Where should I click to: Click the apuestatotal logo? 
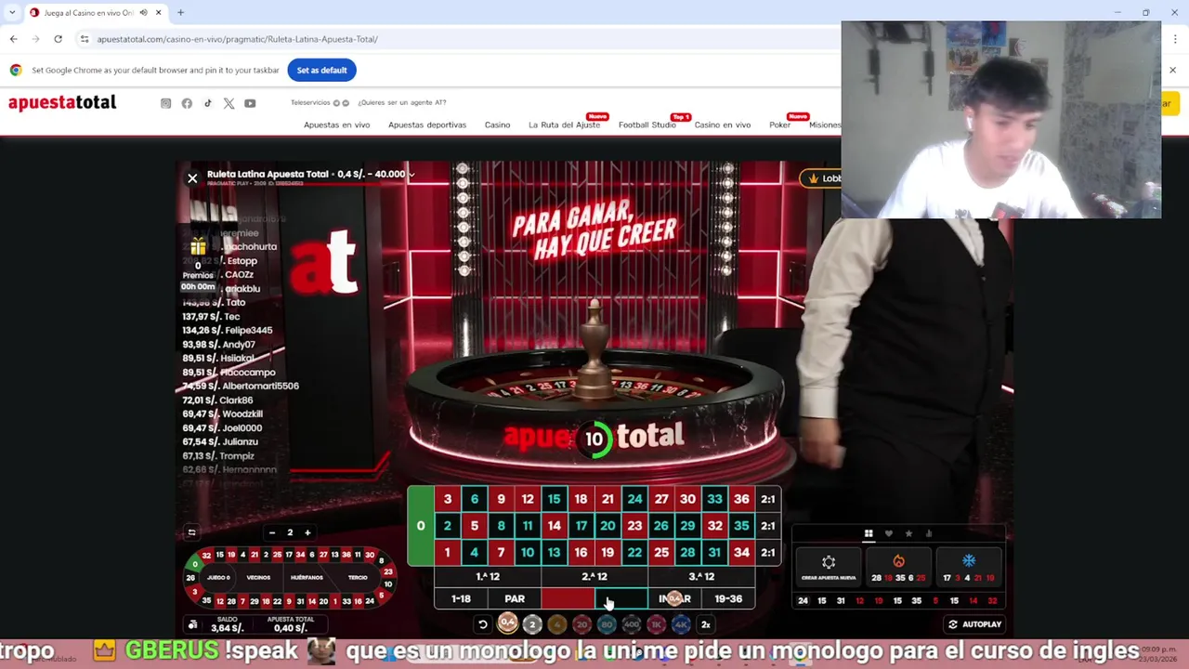[x=62, y=102]
